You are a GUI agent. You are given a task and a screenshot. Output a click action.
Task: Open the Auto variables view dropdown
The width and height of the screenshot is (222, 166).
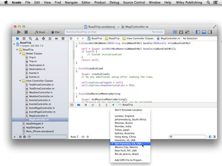coord(74,137)
